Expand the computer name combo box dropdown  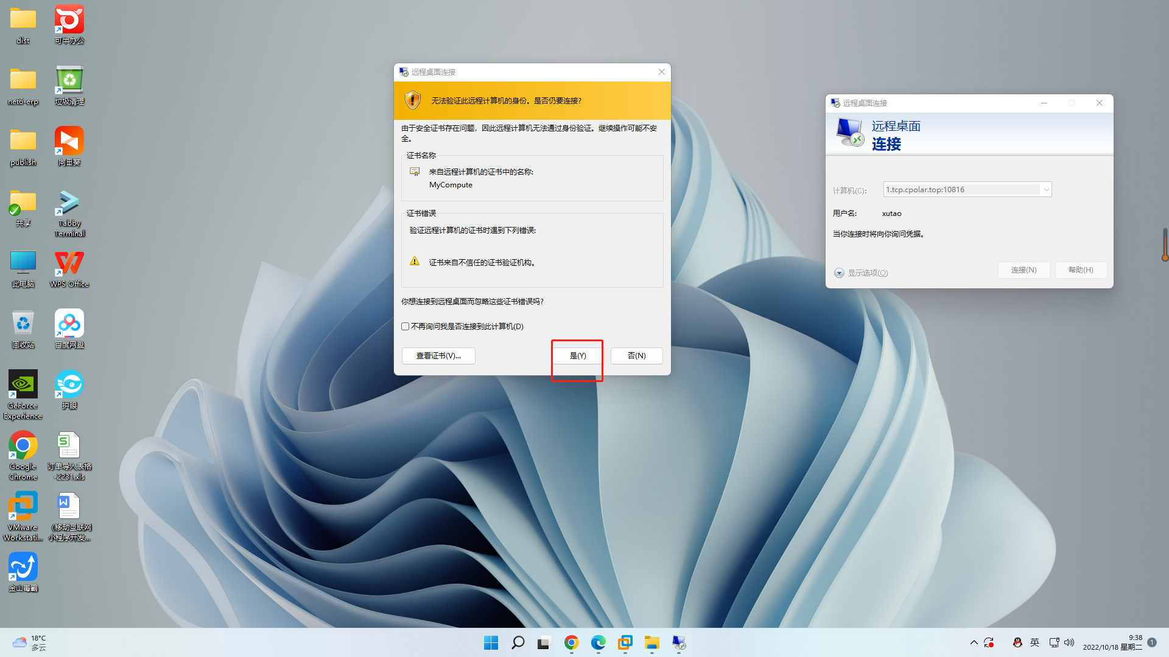tap(1046, 190)
